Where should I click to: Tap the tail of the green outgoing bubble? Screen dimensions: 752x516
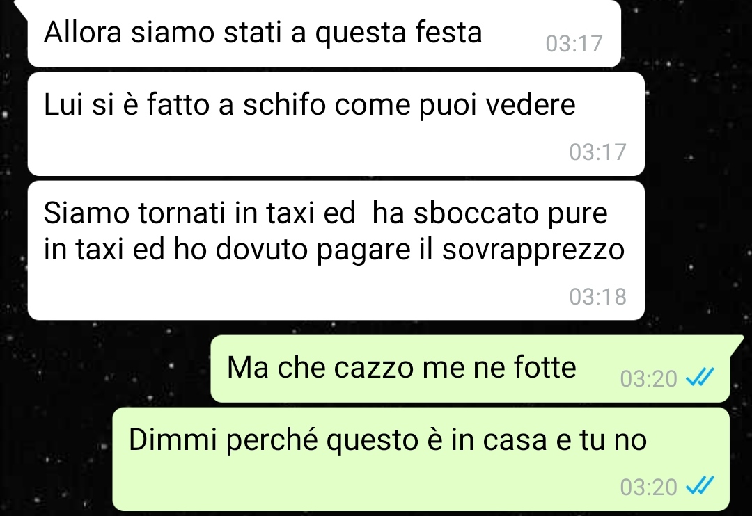coord(736,345)
